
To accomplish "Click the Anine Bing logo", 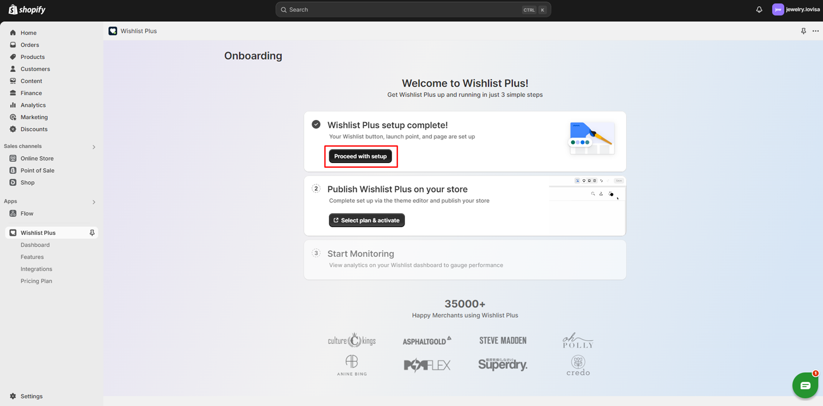I will click(352, 365).
